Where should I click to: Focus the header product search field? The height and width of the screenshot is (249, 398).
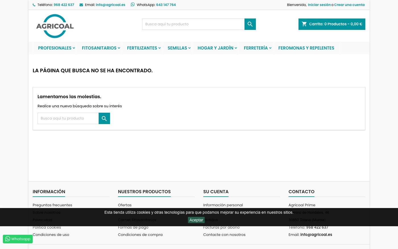tap(193, 24)
